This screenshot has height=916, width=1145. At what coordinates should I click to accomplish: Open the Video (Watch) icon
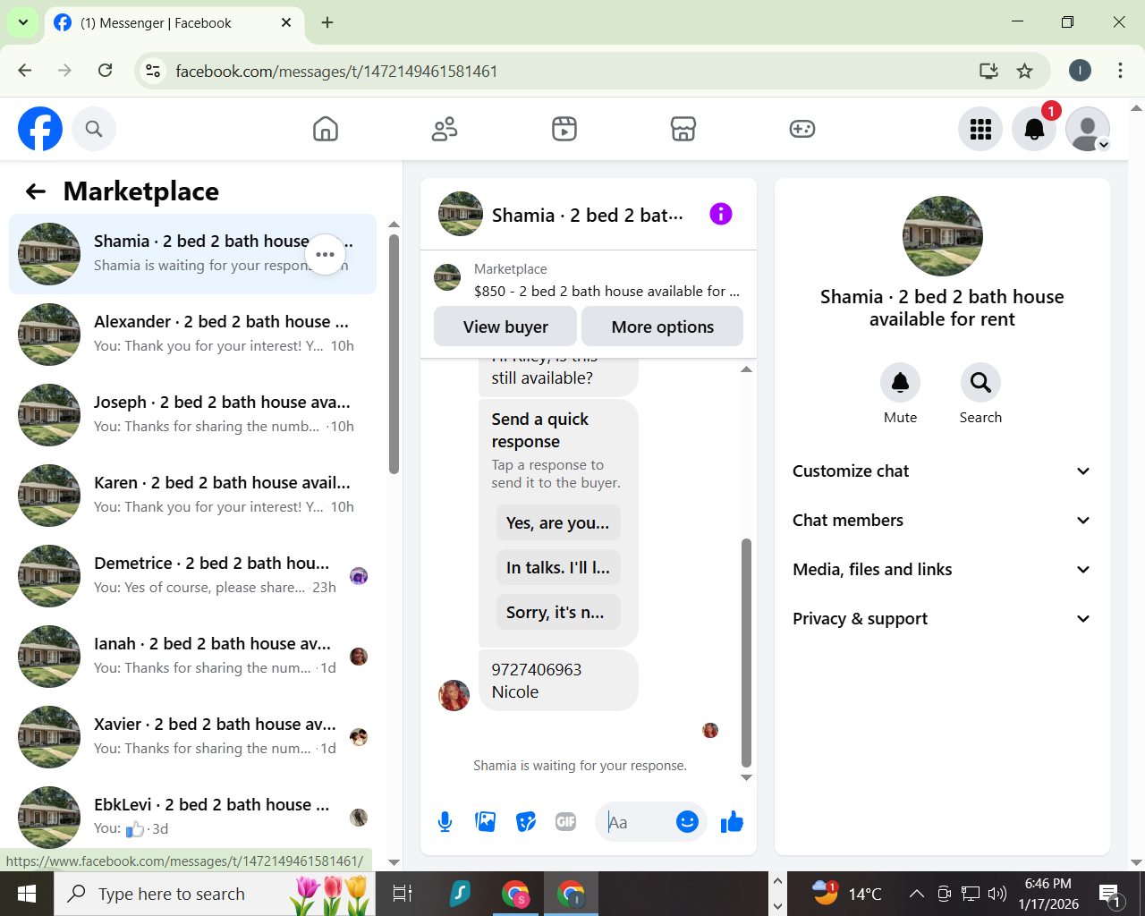[x=564, y=129]
